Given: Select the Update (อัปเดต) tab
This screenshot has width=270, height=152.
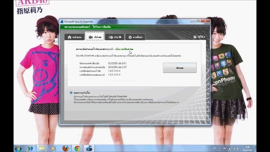Looking at the screenshot, I should [x=95, y=37].
